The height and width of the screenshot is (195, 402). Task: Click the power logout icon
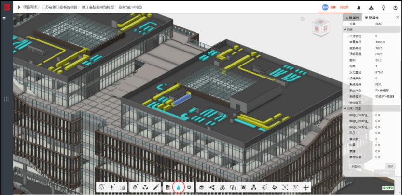point(395,8)
